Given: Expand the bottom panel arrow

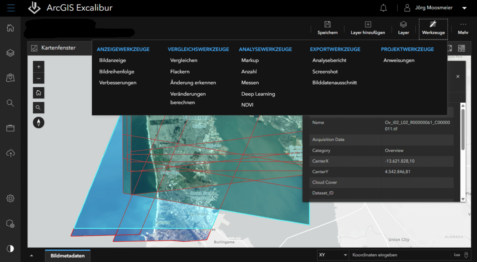Looking at the screenshot, I should click(32, 255).
